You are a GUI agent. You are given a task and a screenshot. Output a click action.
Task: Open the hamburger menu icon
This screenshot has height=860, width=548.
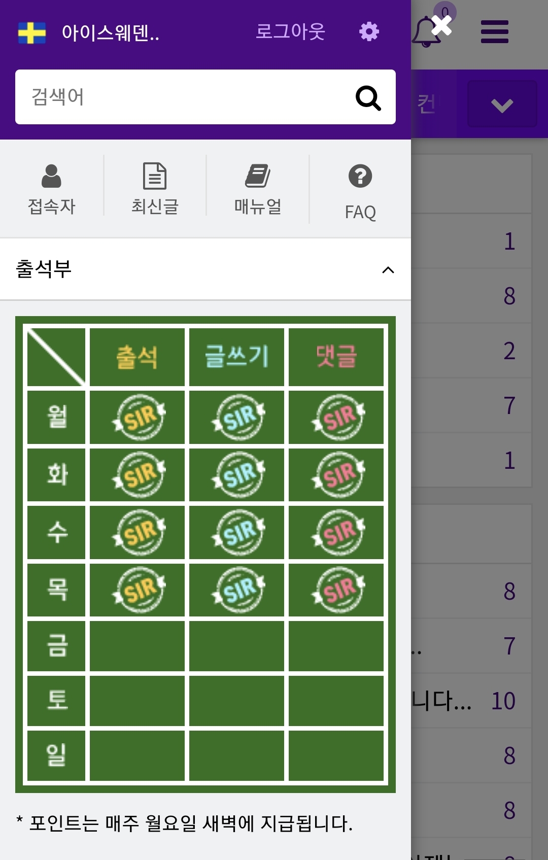(x=495, y=31)
